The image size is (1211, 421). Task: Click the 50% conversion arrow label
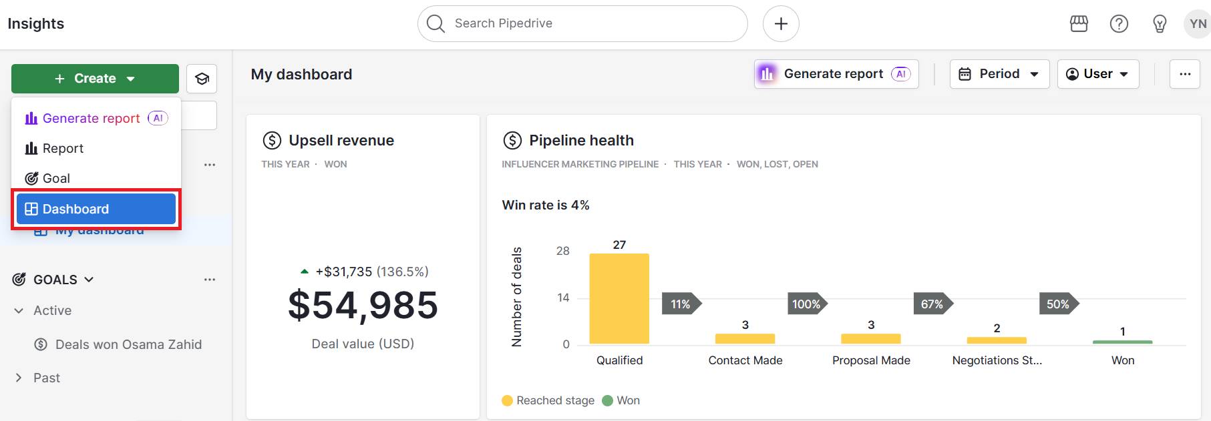tap(1058, 304)
